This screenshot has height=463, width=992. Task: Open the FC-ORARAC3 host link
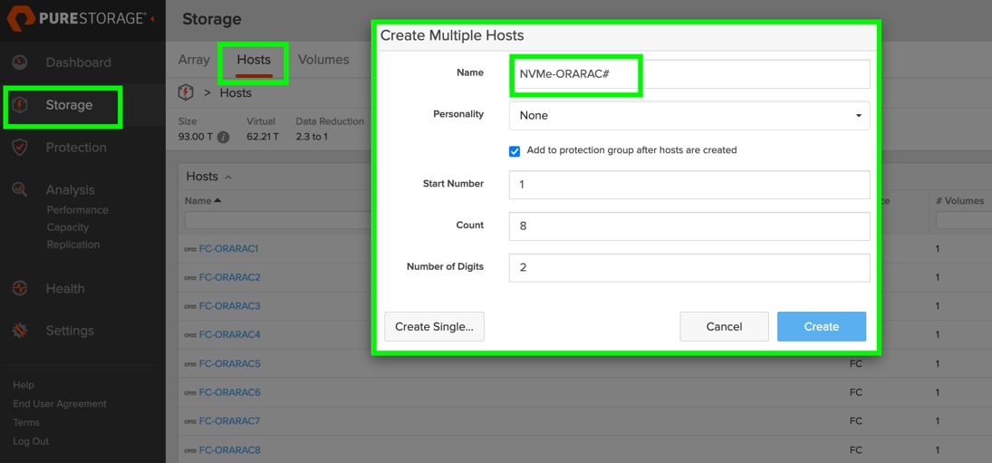coord(229,305)
